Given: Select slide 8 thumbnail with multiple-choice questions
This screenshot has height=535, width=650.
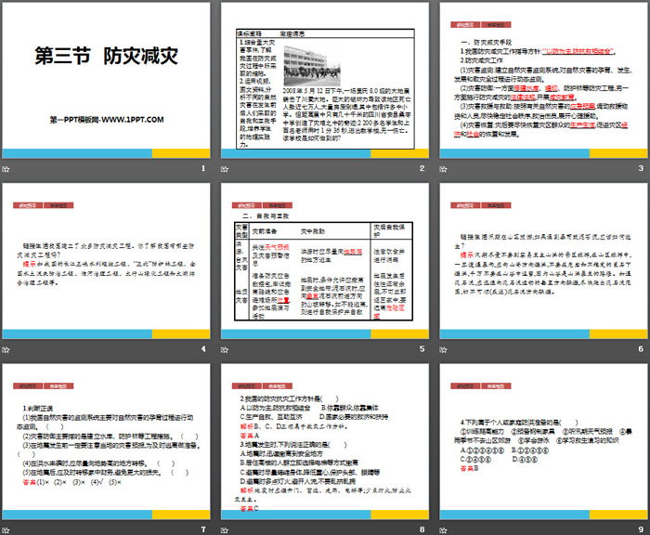Looking at the screenshot, I should [x=325, y=442].
